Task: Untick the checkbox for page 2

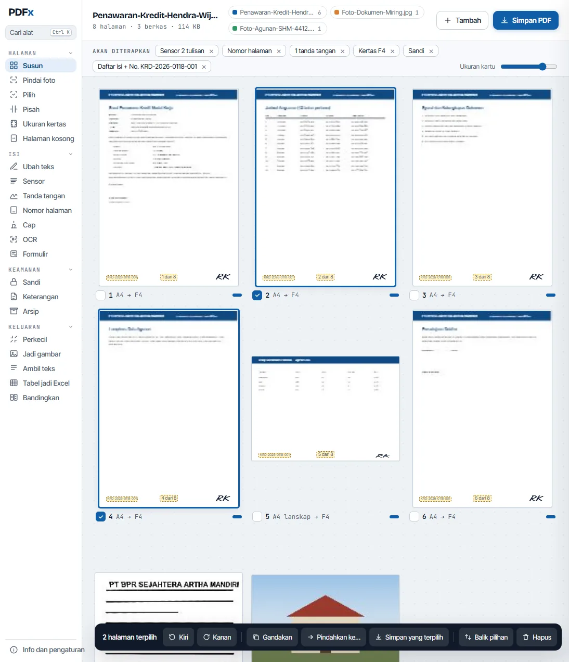Action: click(257, 295)
